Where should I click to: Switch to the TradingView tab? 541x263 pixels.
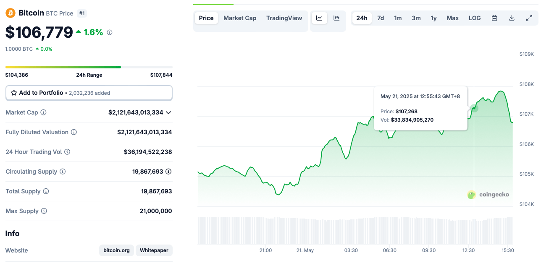[x=284, y=18]
